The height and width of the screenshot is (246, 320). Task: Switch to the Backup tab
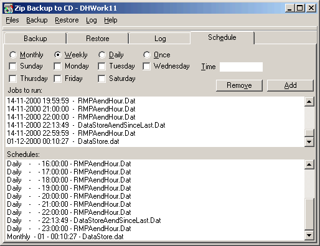click(x=35, y=39)
